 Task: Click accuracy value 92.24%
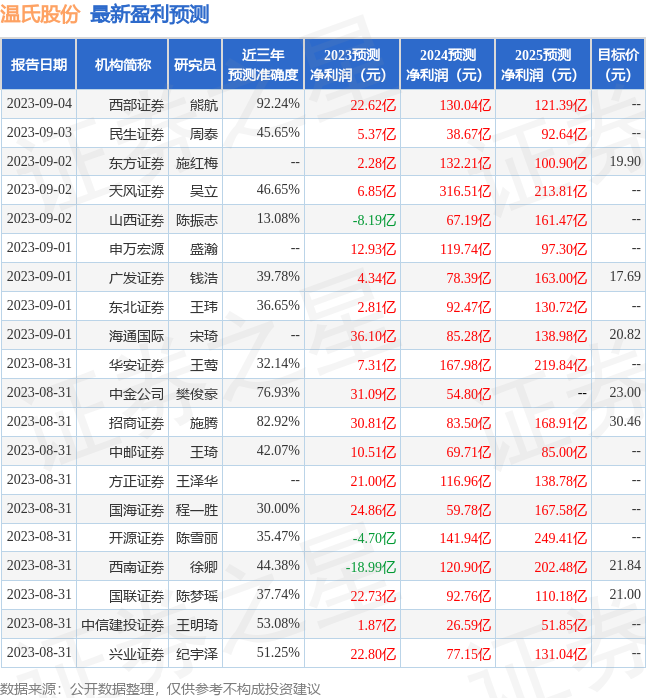278,104
